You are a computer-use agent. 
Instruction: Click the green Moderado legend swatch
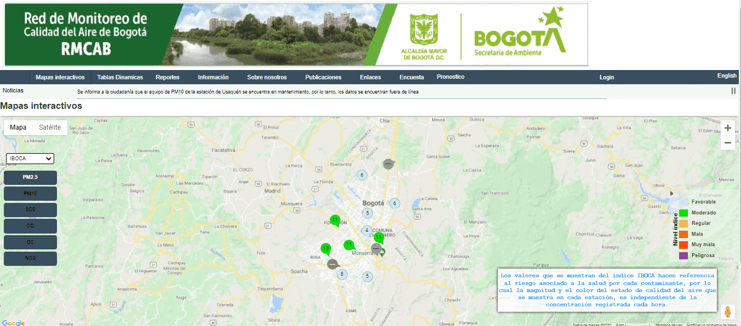pyautogui.click(x=683, y=213)
